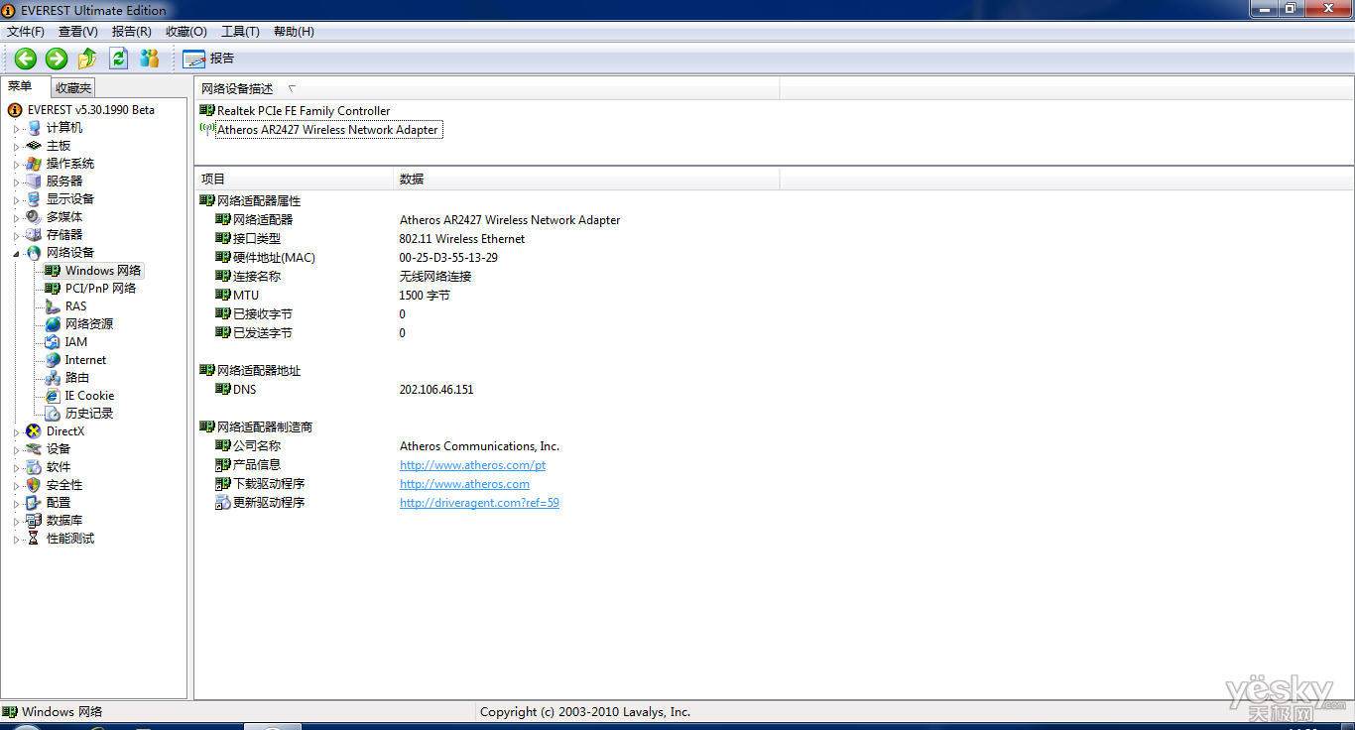Click the 数据 column header

[586, 180]
